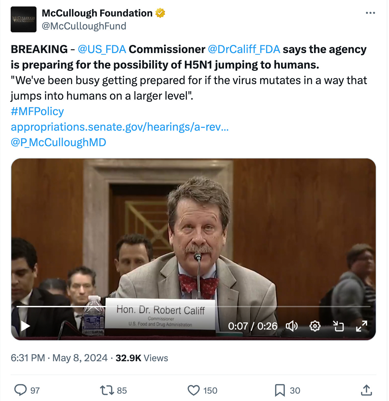Enable picture-in-picture mode

tap(338, 326)
